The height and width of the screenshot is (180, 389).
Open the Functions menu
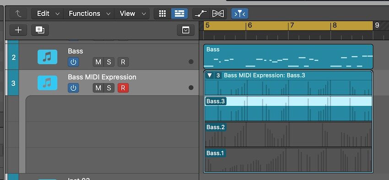(x=89, y=14)
